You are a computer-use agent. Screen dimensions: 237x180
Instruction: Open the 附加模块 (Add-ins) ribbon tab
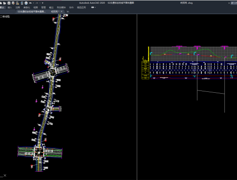coord(61,7)
